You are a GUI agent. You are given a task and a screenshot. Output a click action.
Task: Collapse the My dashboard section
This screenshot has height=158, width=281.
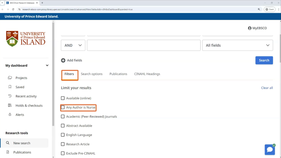click(47, 66)
